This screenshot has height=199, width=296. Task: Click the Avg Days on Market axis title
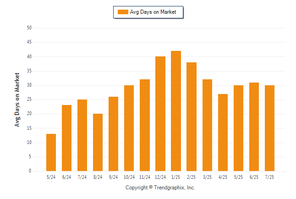[x=17, y=100]
